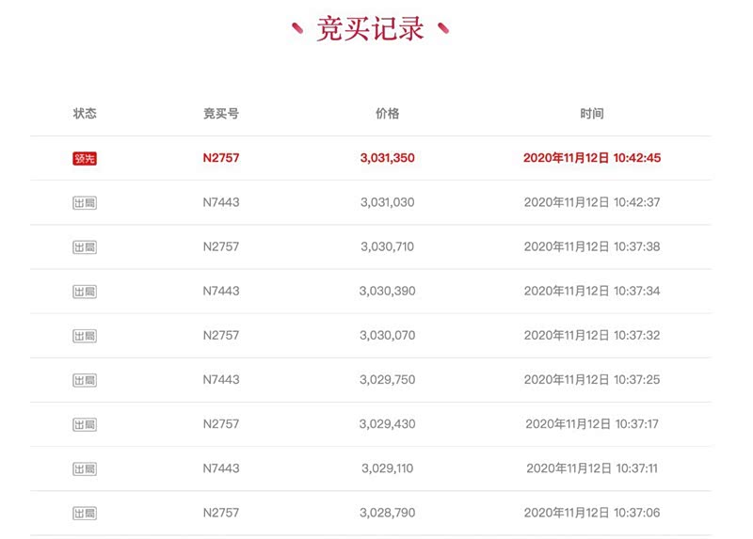The image size is (753, 539).
Task: Click the 出局 badge beside price 3,030,070
Action: coord(85,336)
